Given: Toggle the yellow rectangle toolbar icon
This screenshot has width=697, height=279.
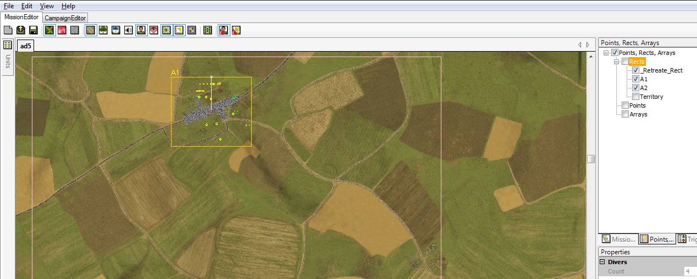Looking at the screenshot, I should [x=179, y=30].
